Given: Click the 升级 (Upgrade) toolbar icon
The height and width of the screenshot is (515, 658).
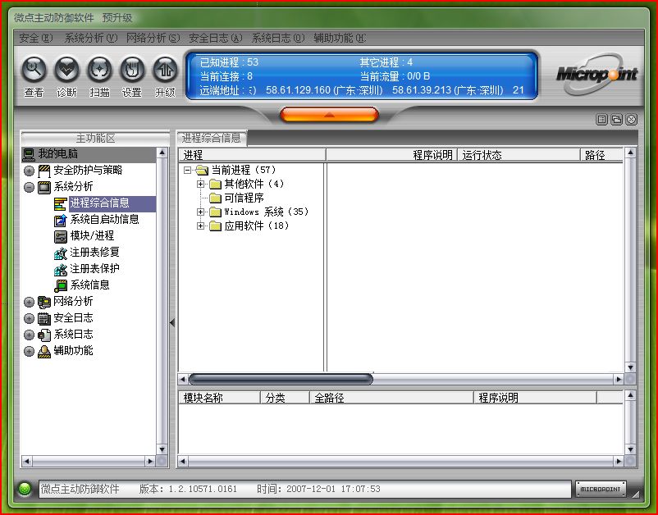Looking at the screenshot, I should point(165,70).
